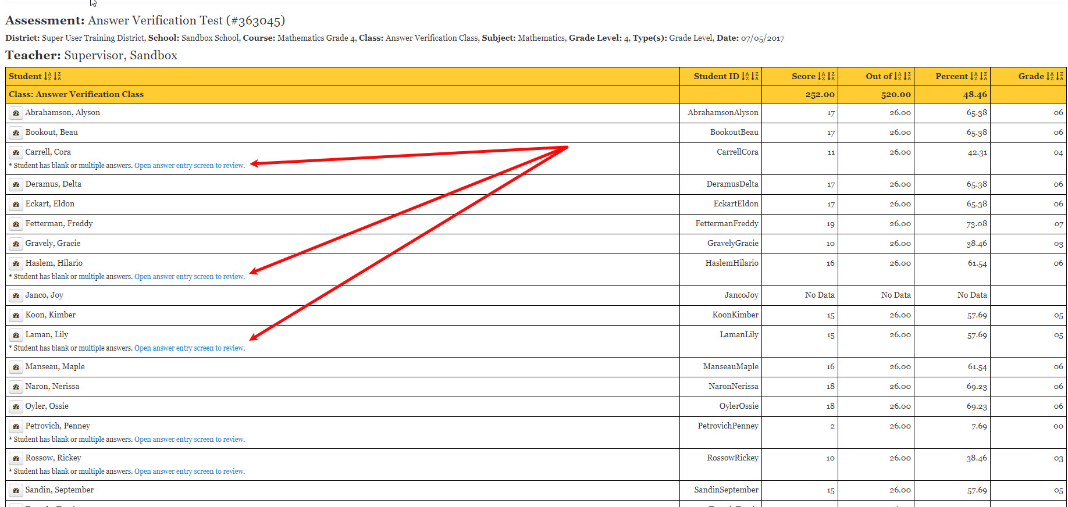Open dashboard icon for Manseau, Maple
Image resolution: width=1068 pixels, height=507 pixels.
tap(16, 367)
